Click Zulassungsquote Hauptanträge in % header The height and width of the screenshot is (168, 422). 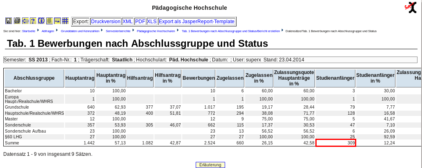pos(294,78)
